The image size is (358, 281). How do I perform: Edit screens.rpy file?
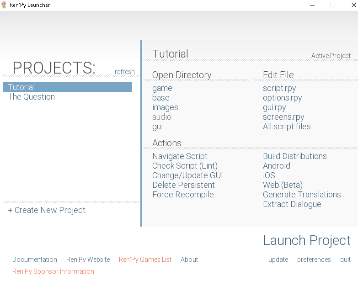click(283, 117)
